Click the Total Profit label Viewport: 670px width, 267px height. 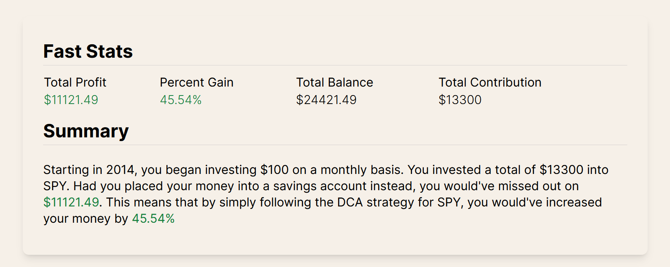pos(75,82)
